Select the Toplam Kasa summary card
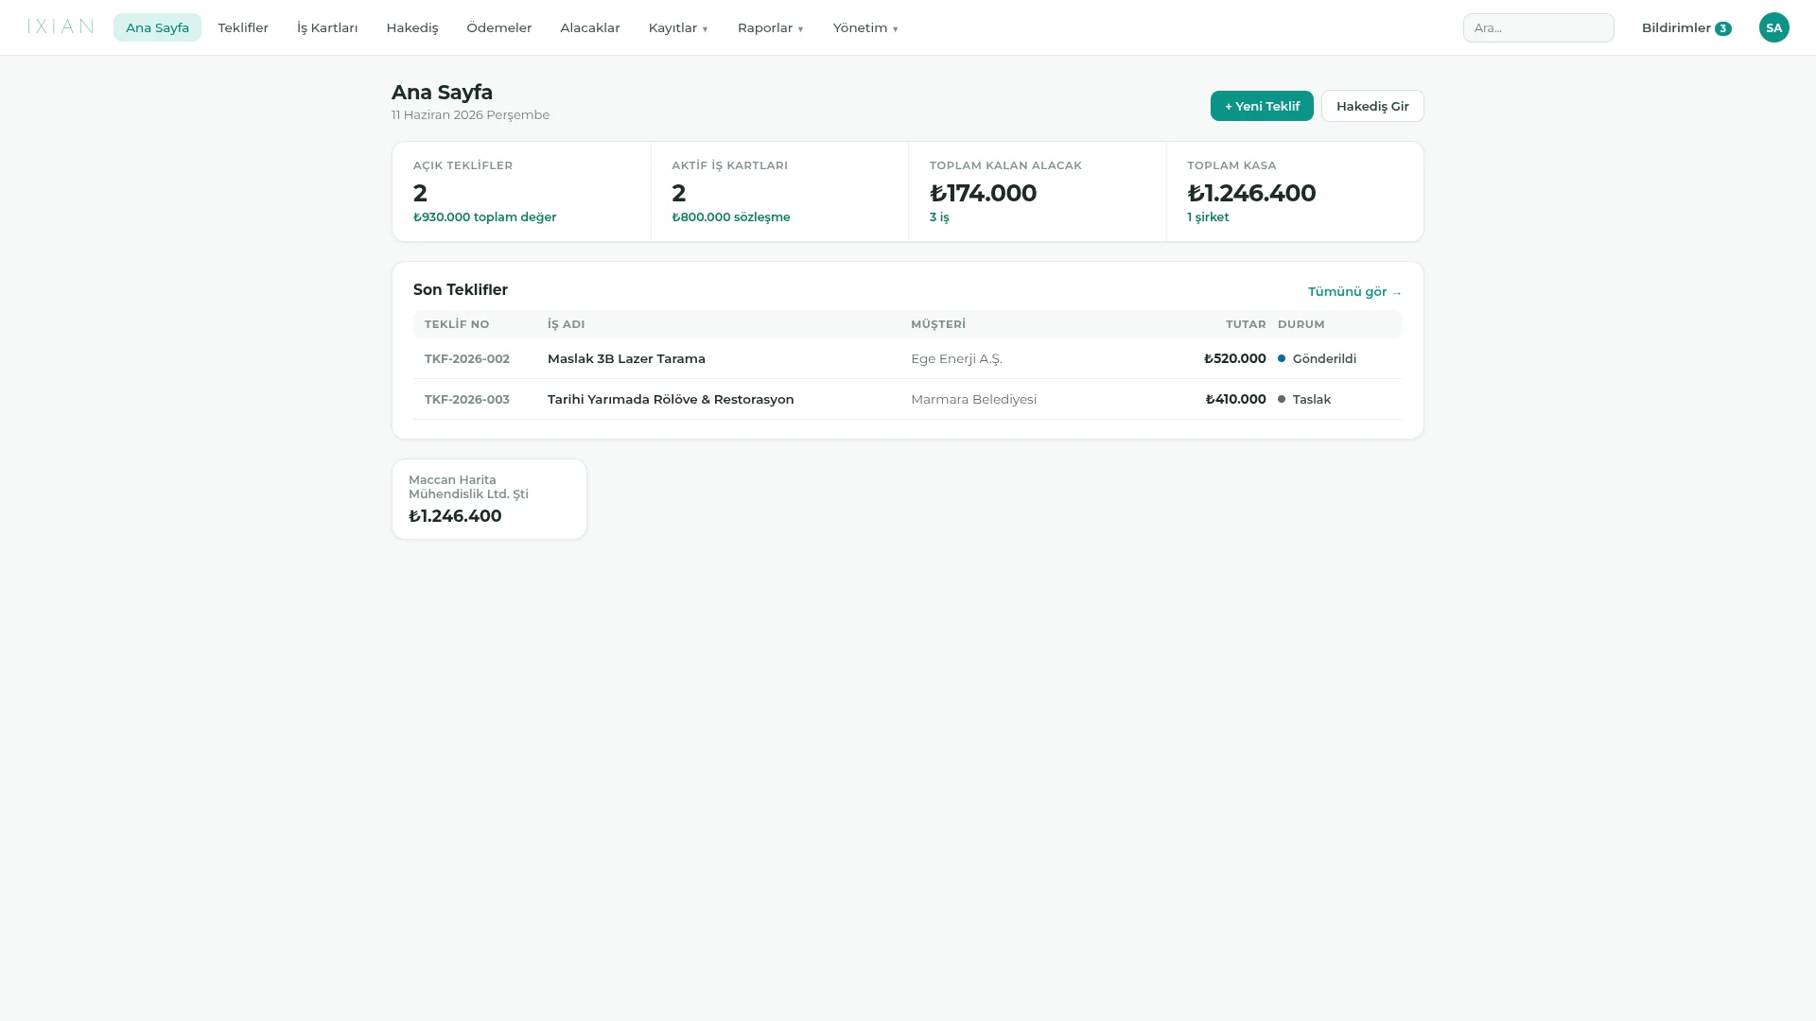Image resolution: width=1816 pixels, height=1021 pixels. [1295, 191]
